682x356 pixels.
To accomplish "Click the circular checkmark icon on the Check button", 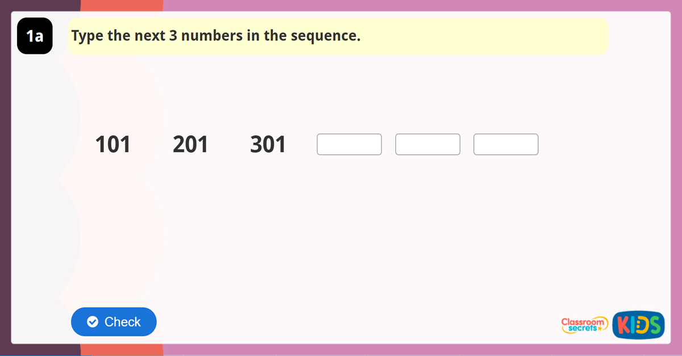I will (92, 322).
